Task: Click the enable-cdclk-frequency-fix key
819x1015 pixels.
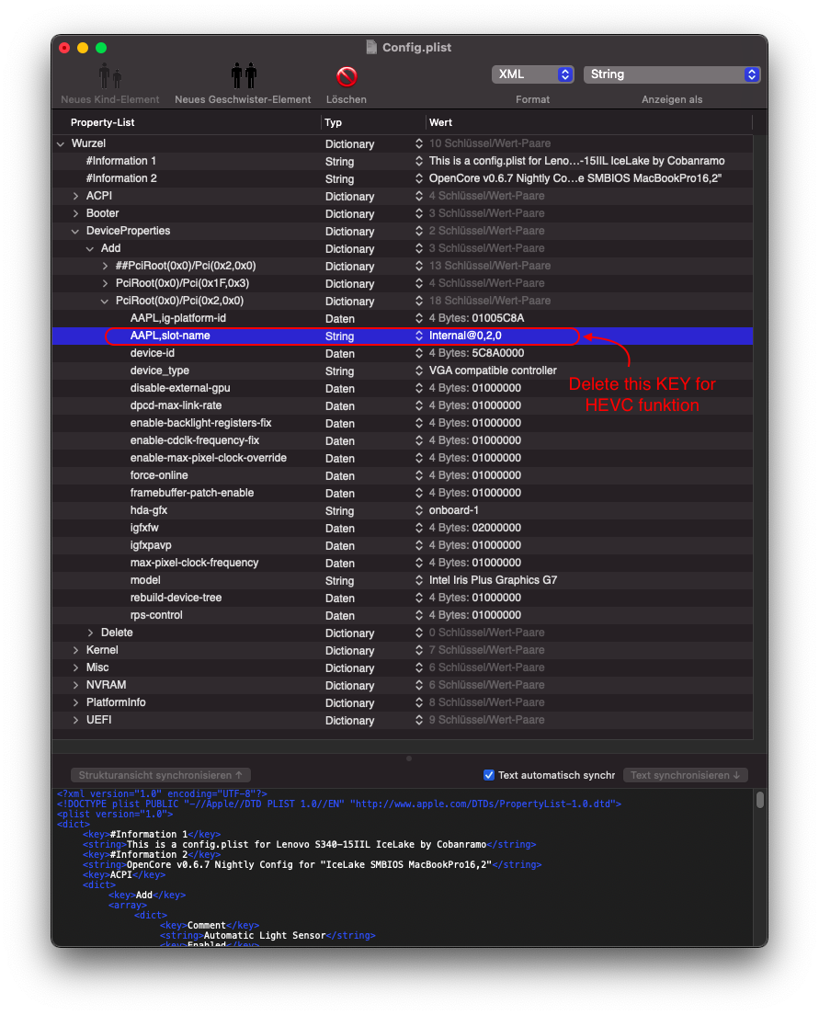Action: (194, 440)
